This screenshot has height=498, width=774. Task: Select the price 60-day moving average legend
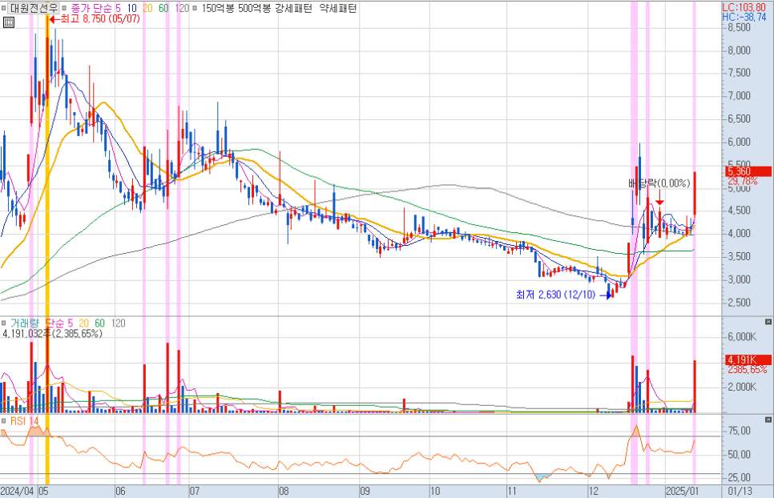pyautogui.click(x=163, y=8)
